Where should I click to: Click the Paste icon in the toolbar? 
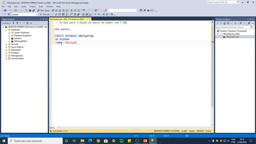pyautogui.click(x=78, y=10)
